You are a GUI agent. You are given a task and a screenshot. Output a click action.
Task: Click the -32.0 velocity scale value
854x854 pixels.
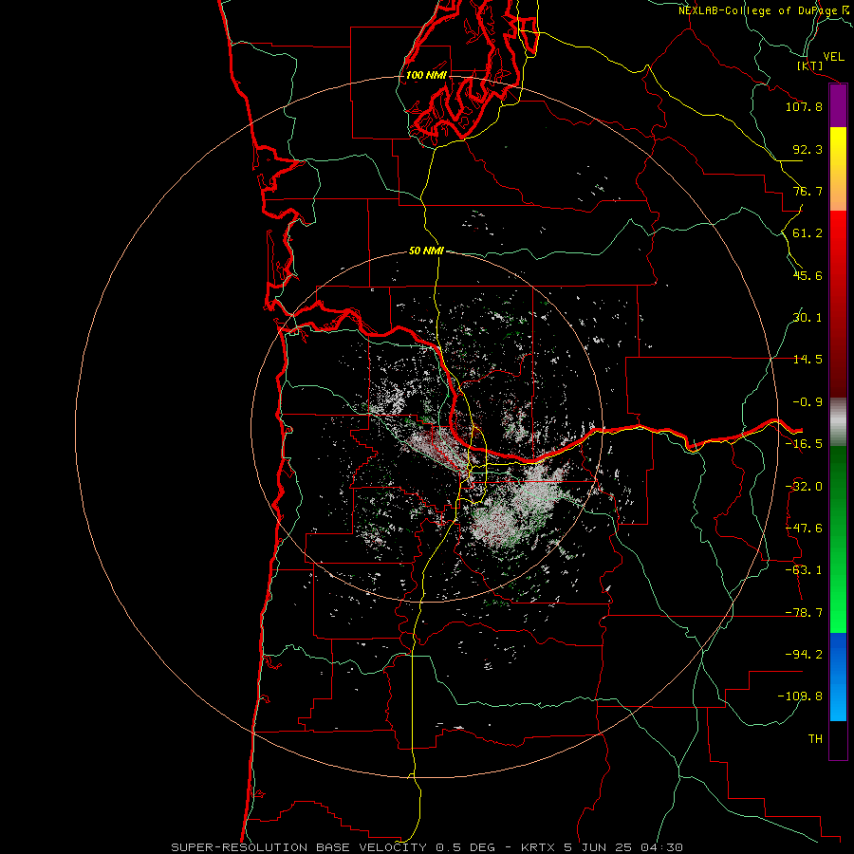pyautogui.click(x=804, y=487)
